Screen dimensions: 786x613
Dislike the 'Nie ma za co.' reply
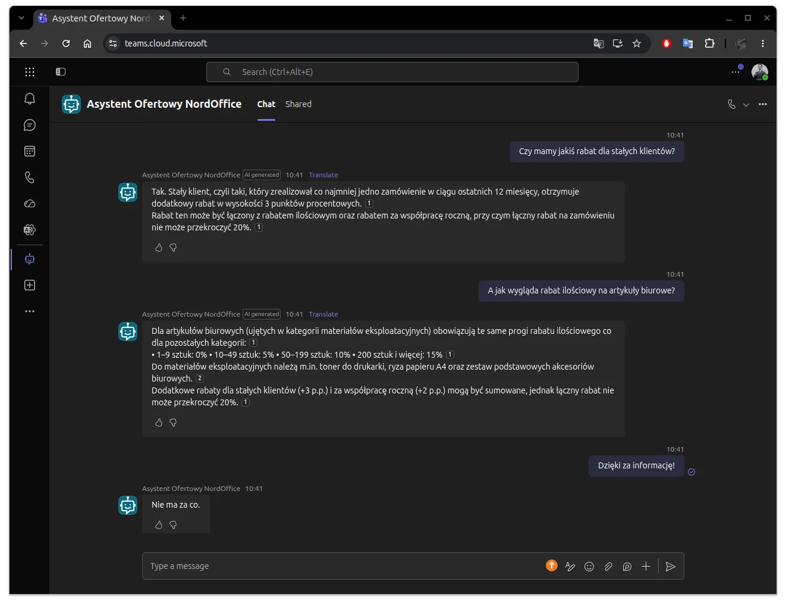point(173,525)
